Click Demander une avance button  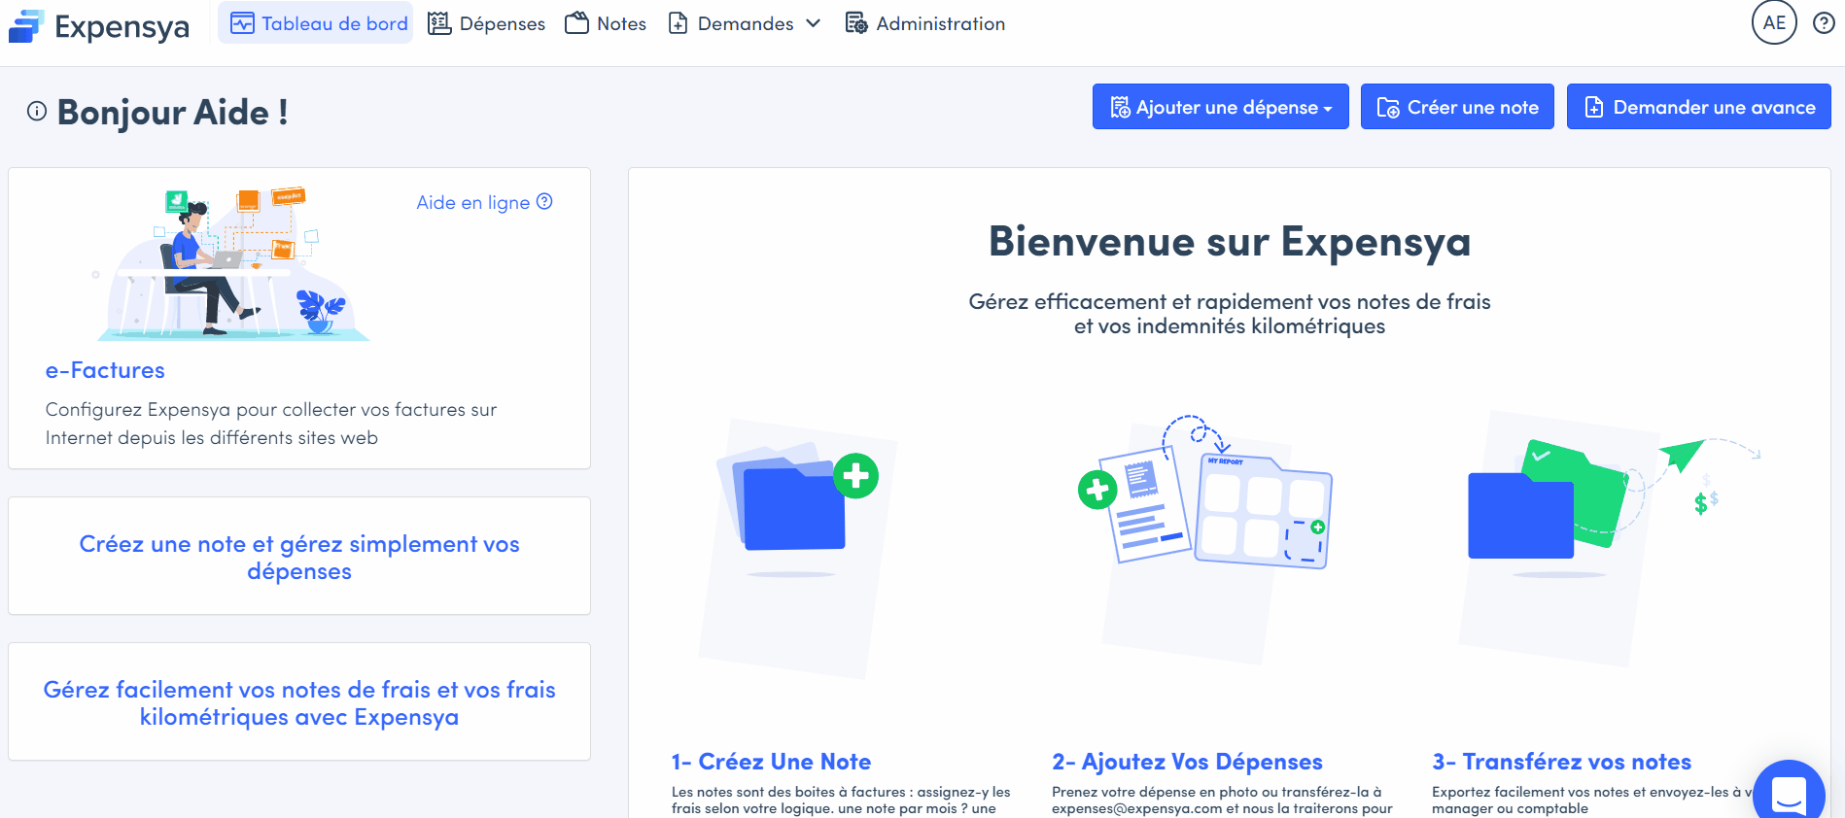pos(1698,107)
